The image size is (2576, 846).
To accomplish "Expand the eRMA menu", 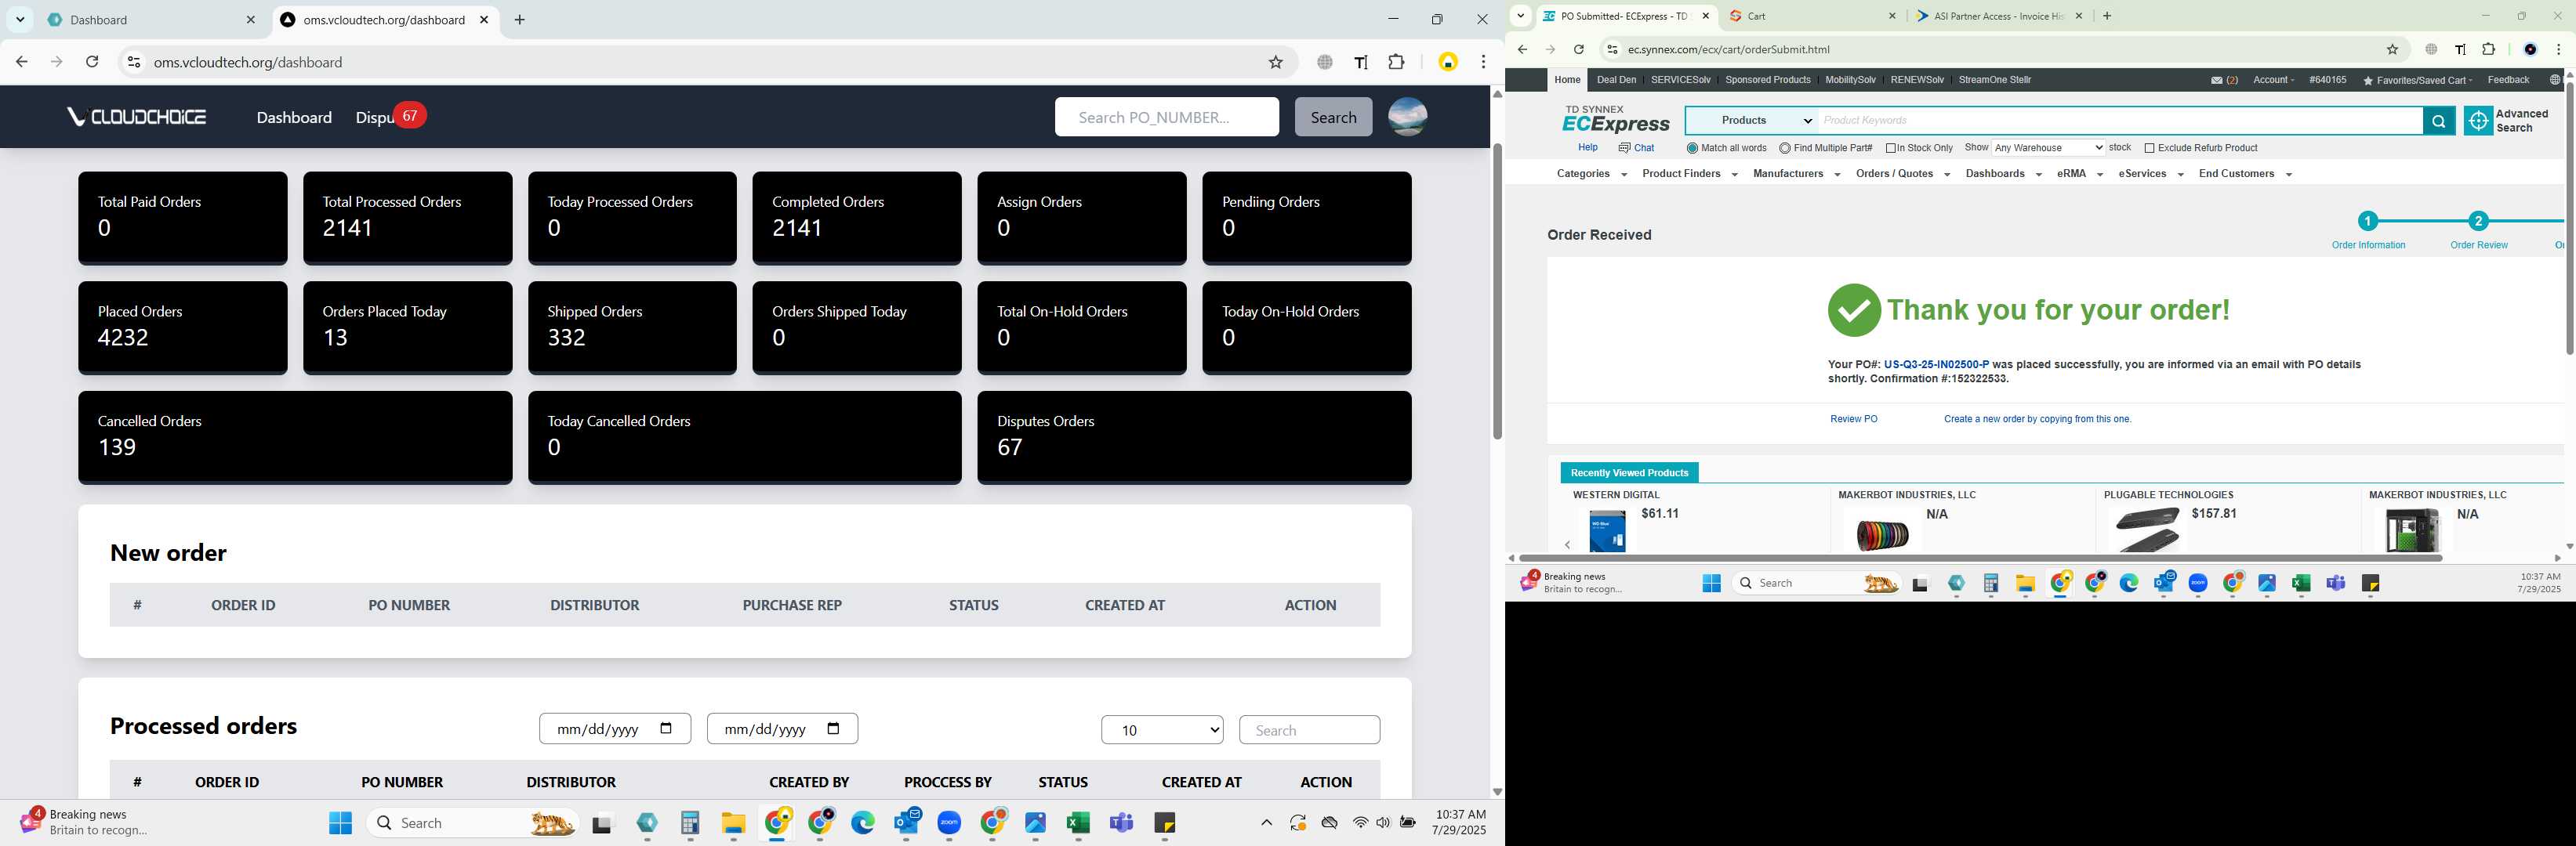I will 2079,174.
